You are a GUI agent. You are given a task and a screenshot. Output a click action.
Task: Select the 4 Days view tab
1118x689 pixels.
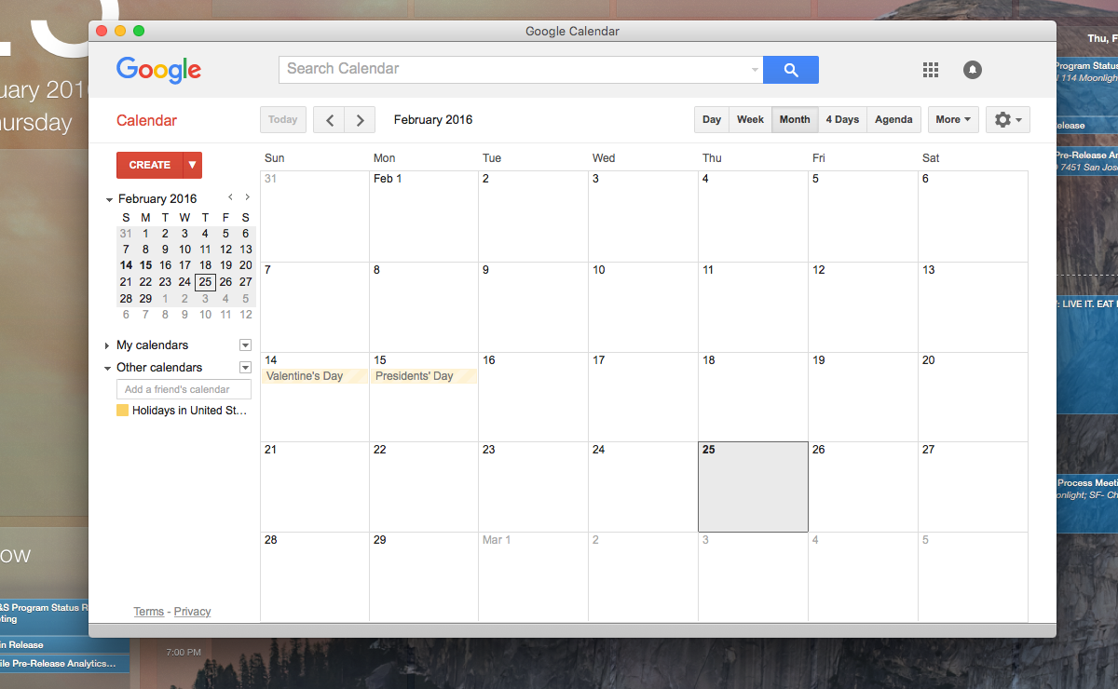point(842,120)
